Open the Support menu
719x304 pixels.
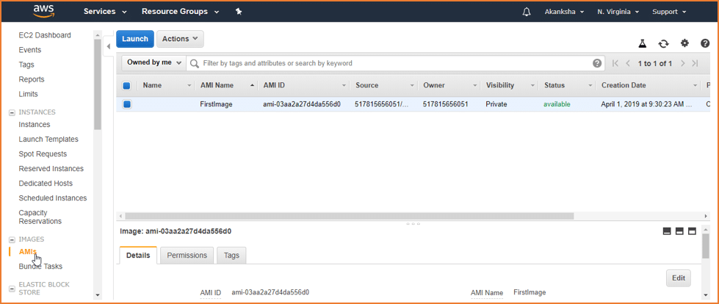tap(669, 12)
